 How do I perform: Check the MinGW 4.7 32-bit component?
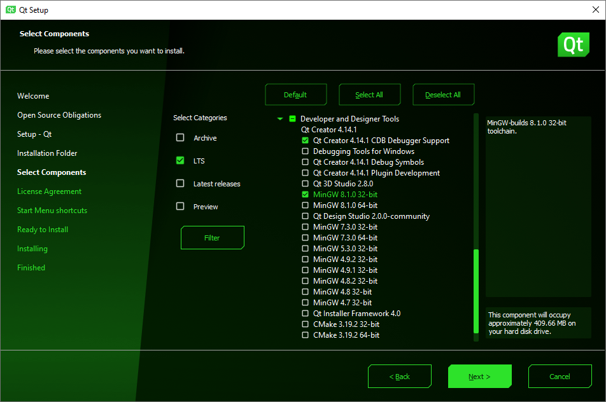click(x=306, y=302)
